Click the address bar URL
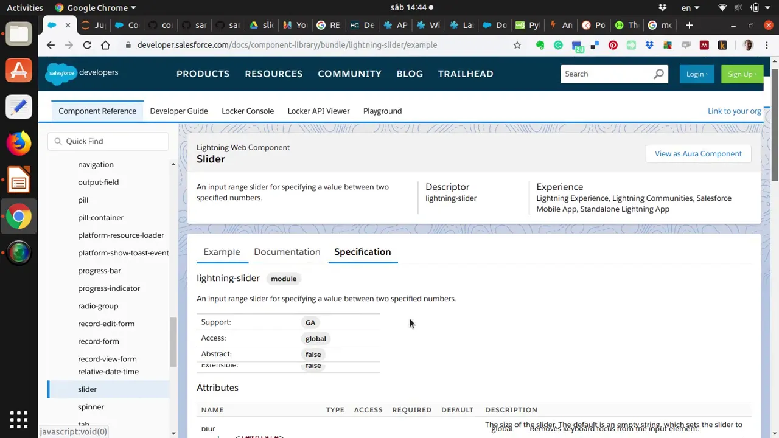Screen dimensions: 779x438 (x=287, y=45)
